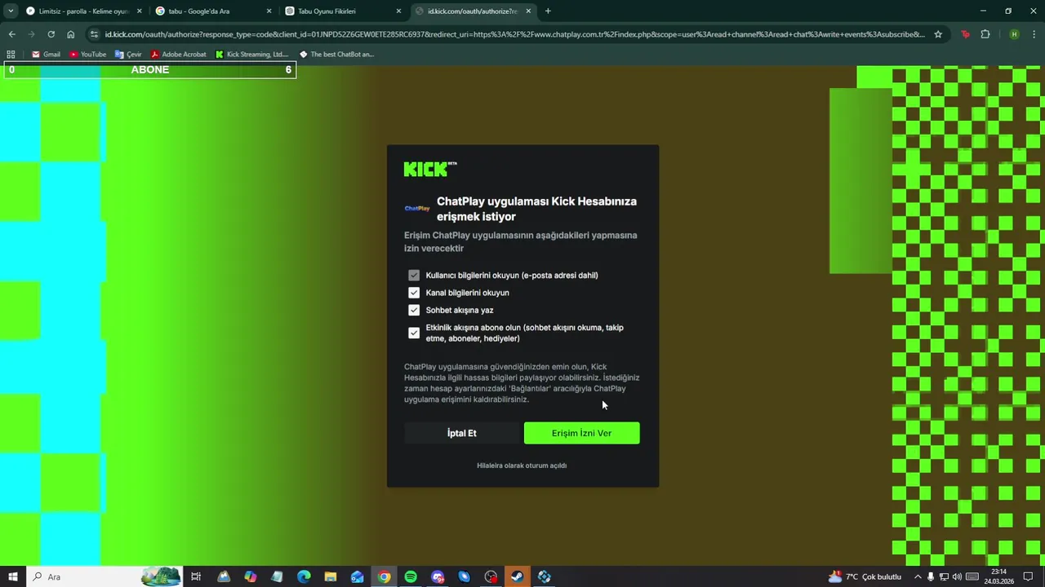The width and height of the screenshot is (1045, 587).
Task: Go back with the browser back arrow
Action: point(11,34)
